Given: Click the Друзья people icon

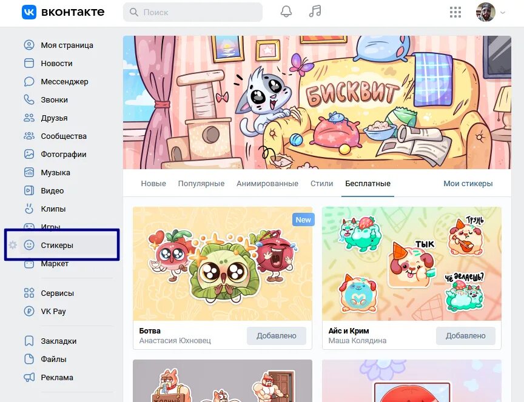Looking at the screenshot, I should [x=29, y=118].
